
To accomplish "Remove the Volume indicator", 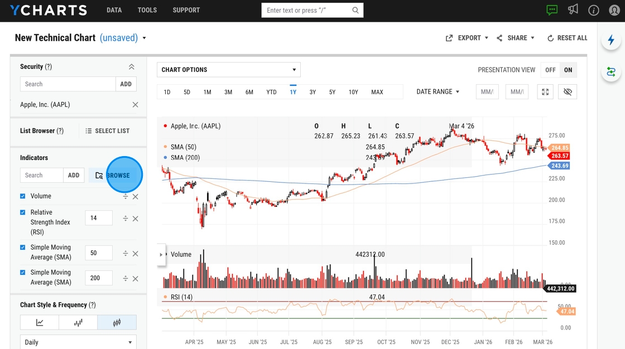I will [x=136, y=197].
